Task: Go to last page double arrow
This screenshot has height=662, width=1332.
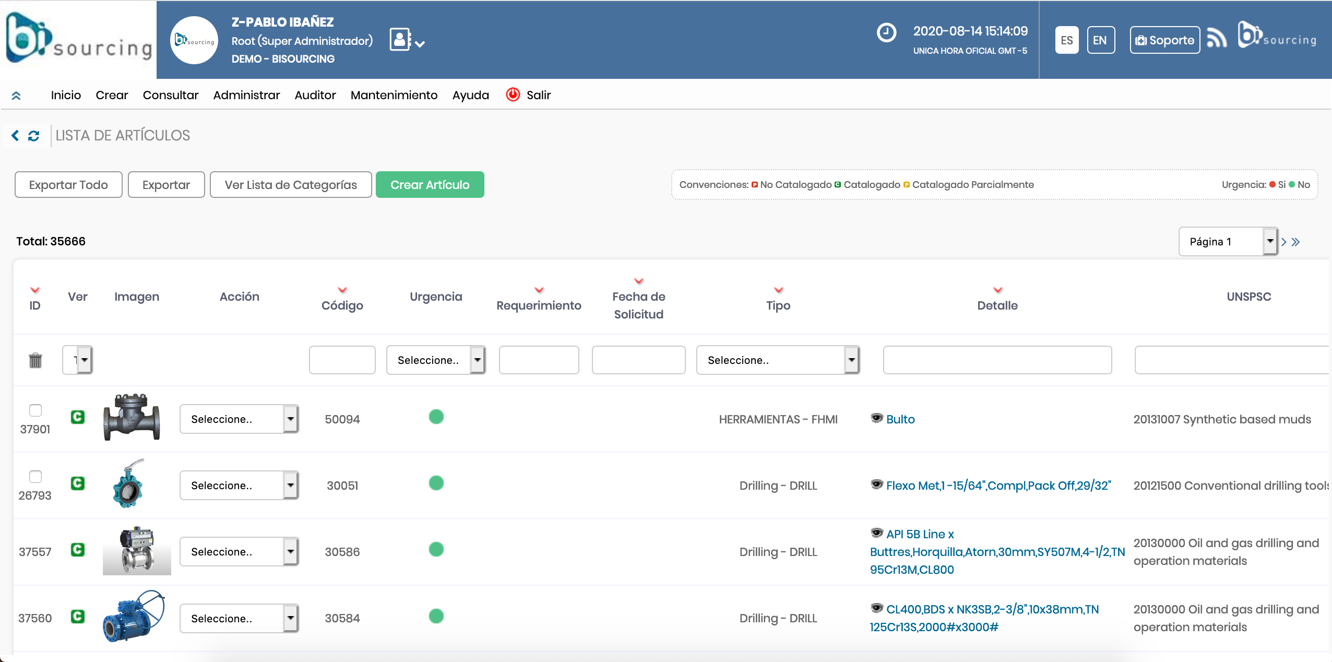Action: click(1296, 242)
